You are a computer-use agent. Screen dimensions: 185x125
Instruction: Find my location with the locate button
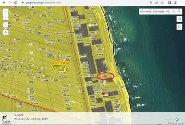tap(6, 32)
